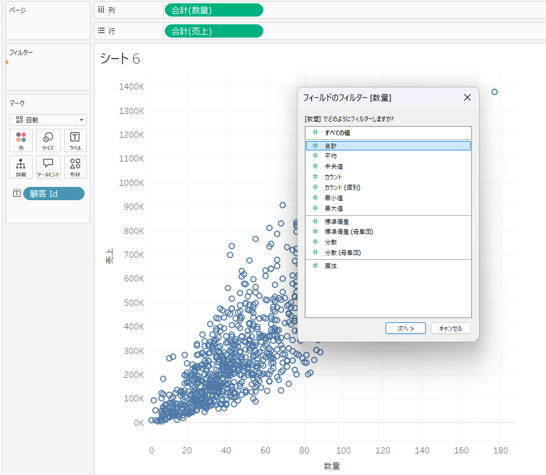Viewport: 546px width, 475px height.
Task: Open the Detail (詳細) marks card
Action: coord(21,167)
